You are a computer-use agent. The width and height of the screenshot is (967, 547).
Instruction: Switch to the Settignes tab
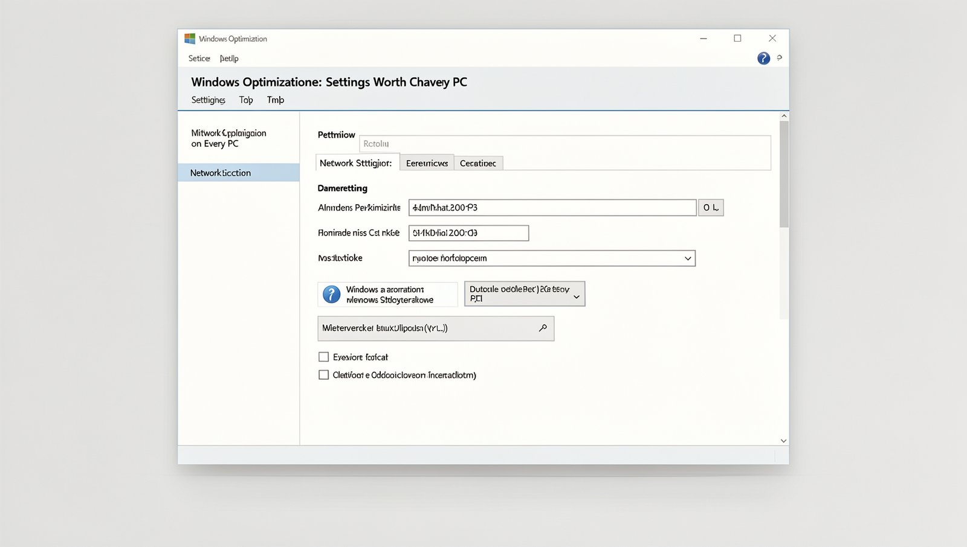point(208,100)
